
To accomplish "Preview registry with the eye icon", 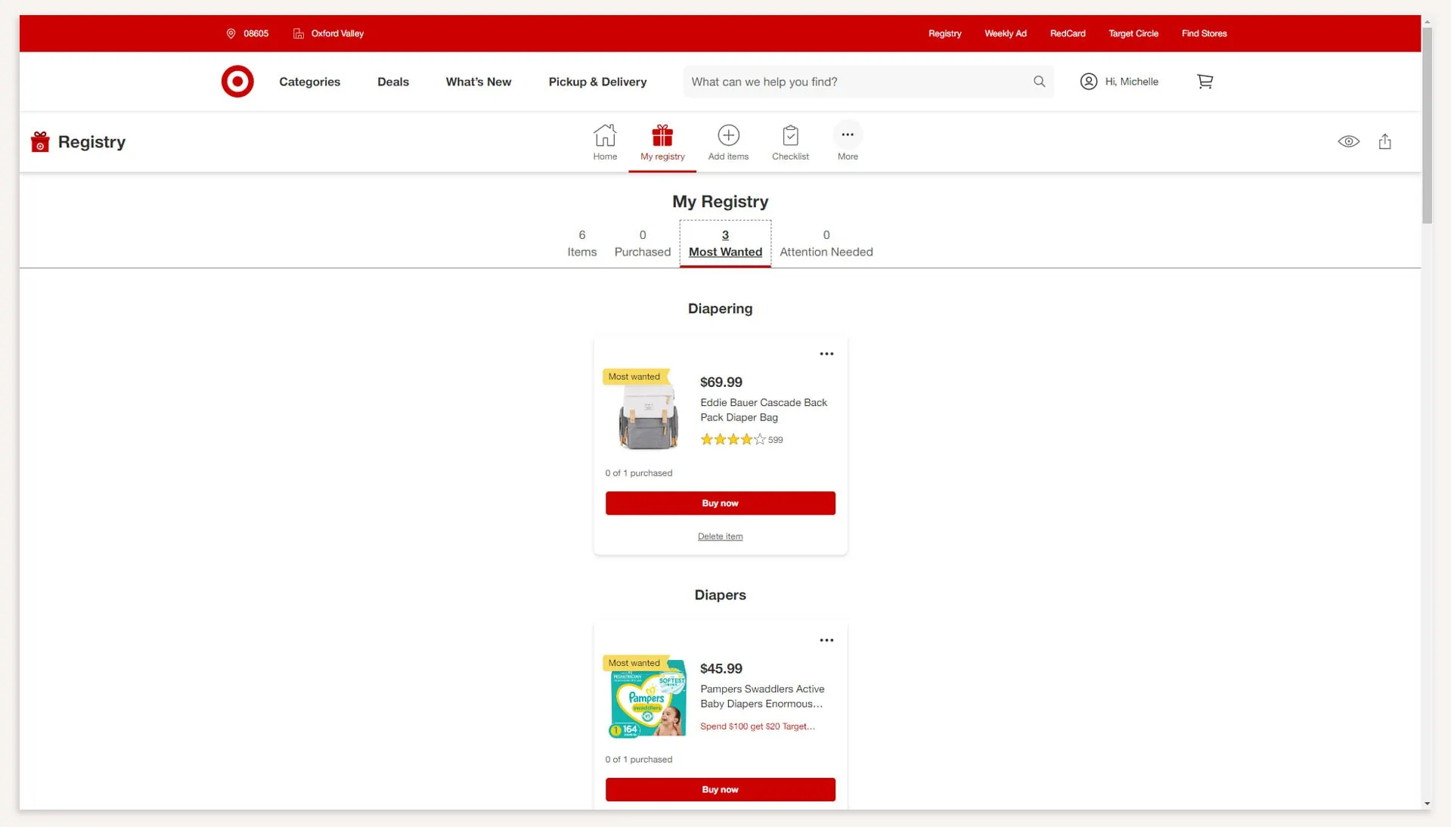I will click(1348, 141).
